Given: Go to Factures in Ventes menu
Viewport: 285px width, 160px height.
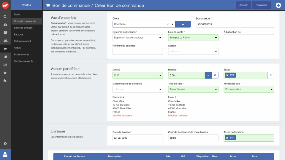Looking at the screenshot, I should 19,34.
